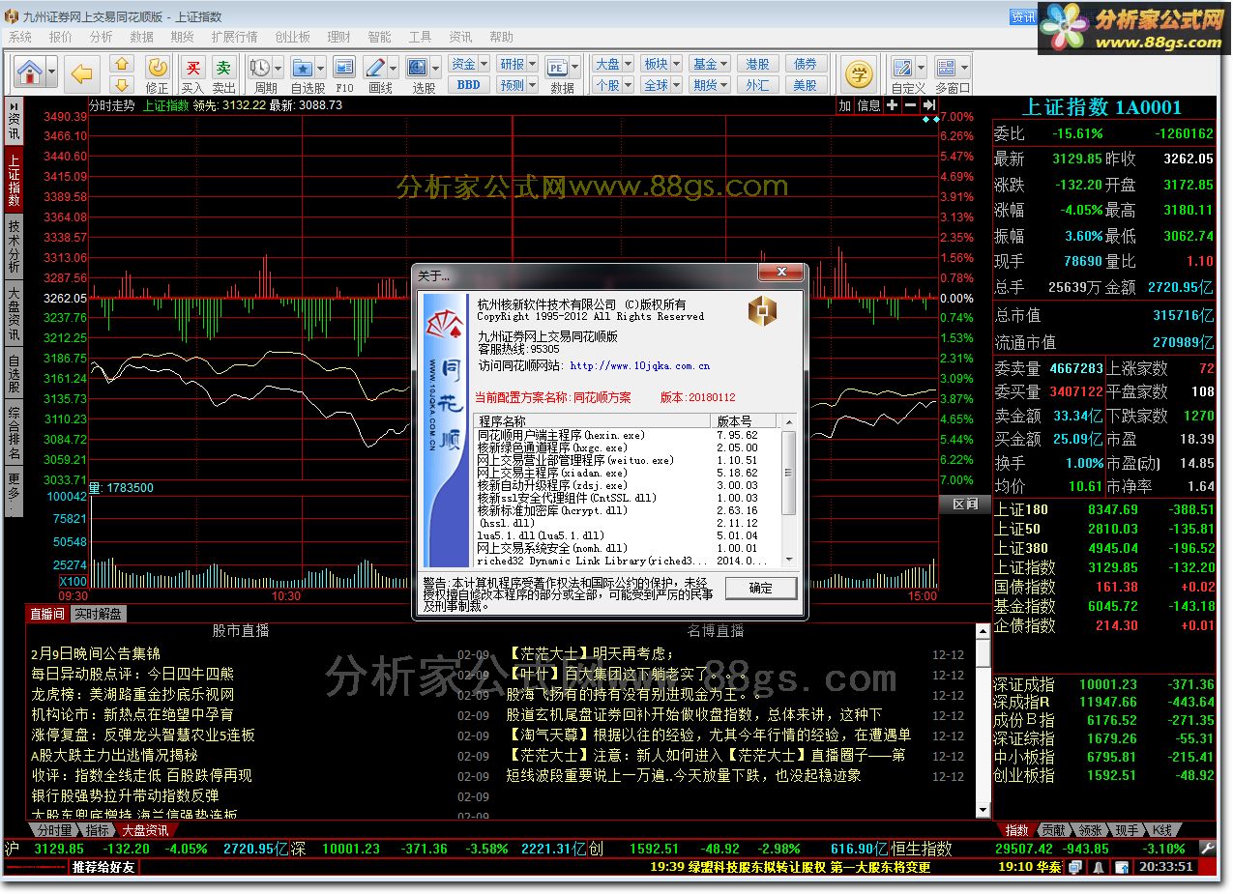
Task: Expand the 选股 dropdown arrow
Action: pyautogui.click(x=435, y=68)
